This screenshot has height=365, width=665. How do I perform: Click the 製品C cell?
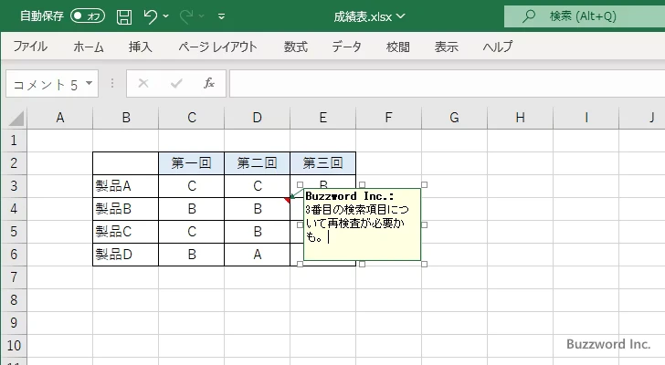pyautogui.click(x=125, y=232)
